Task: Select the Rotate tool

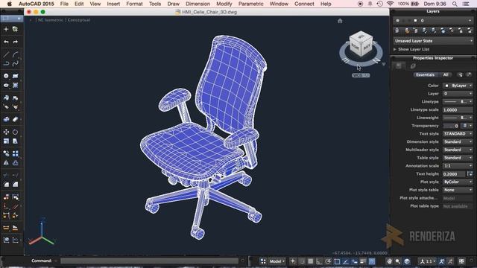Action: [15, 132]
